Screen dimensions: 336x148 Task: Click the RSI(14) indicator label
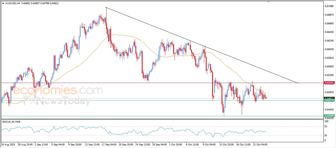[11, 122]
